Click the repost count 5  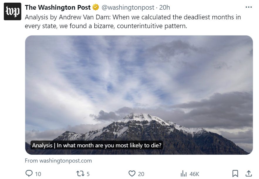[88, 174]
